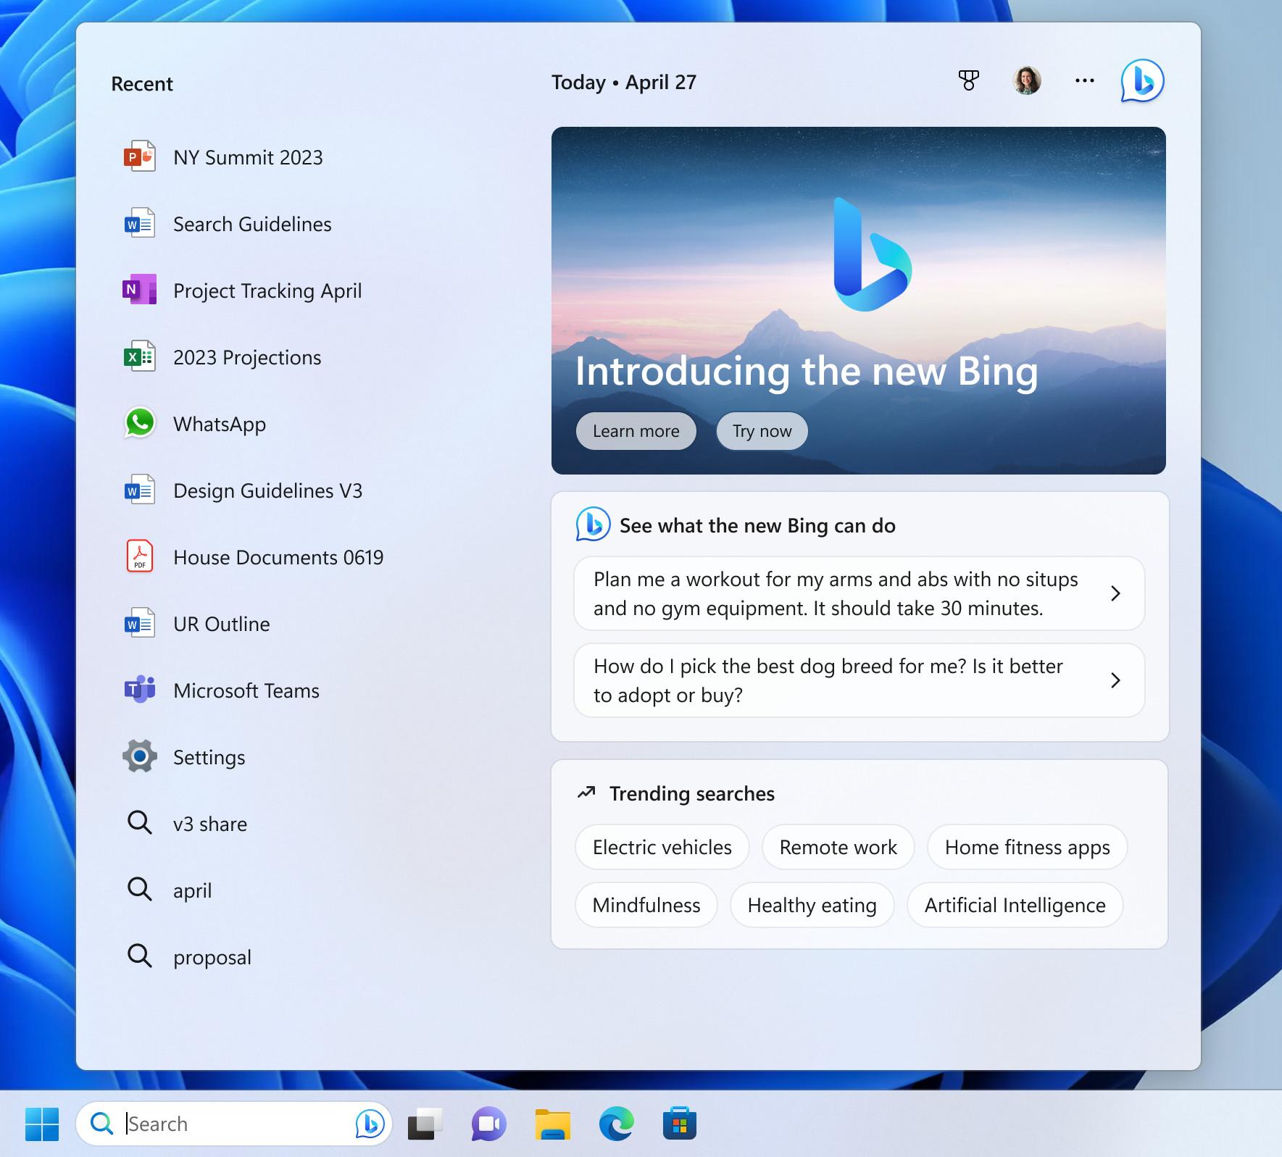Open Microsoft Store from the taskbar

coord(680,1124)
